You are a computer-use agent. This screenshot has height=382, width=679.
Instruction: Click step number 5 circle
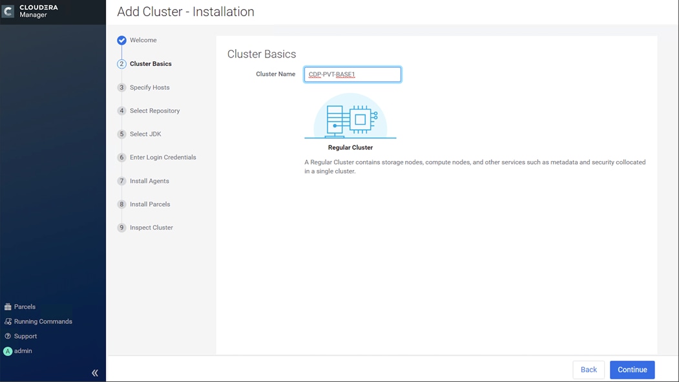pyautogui.click(x=121, y=134)
